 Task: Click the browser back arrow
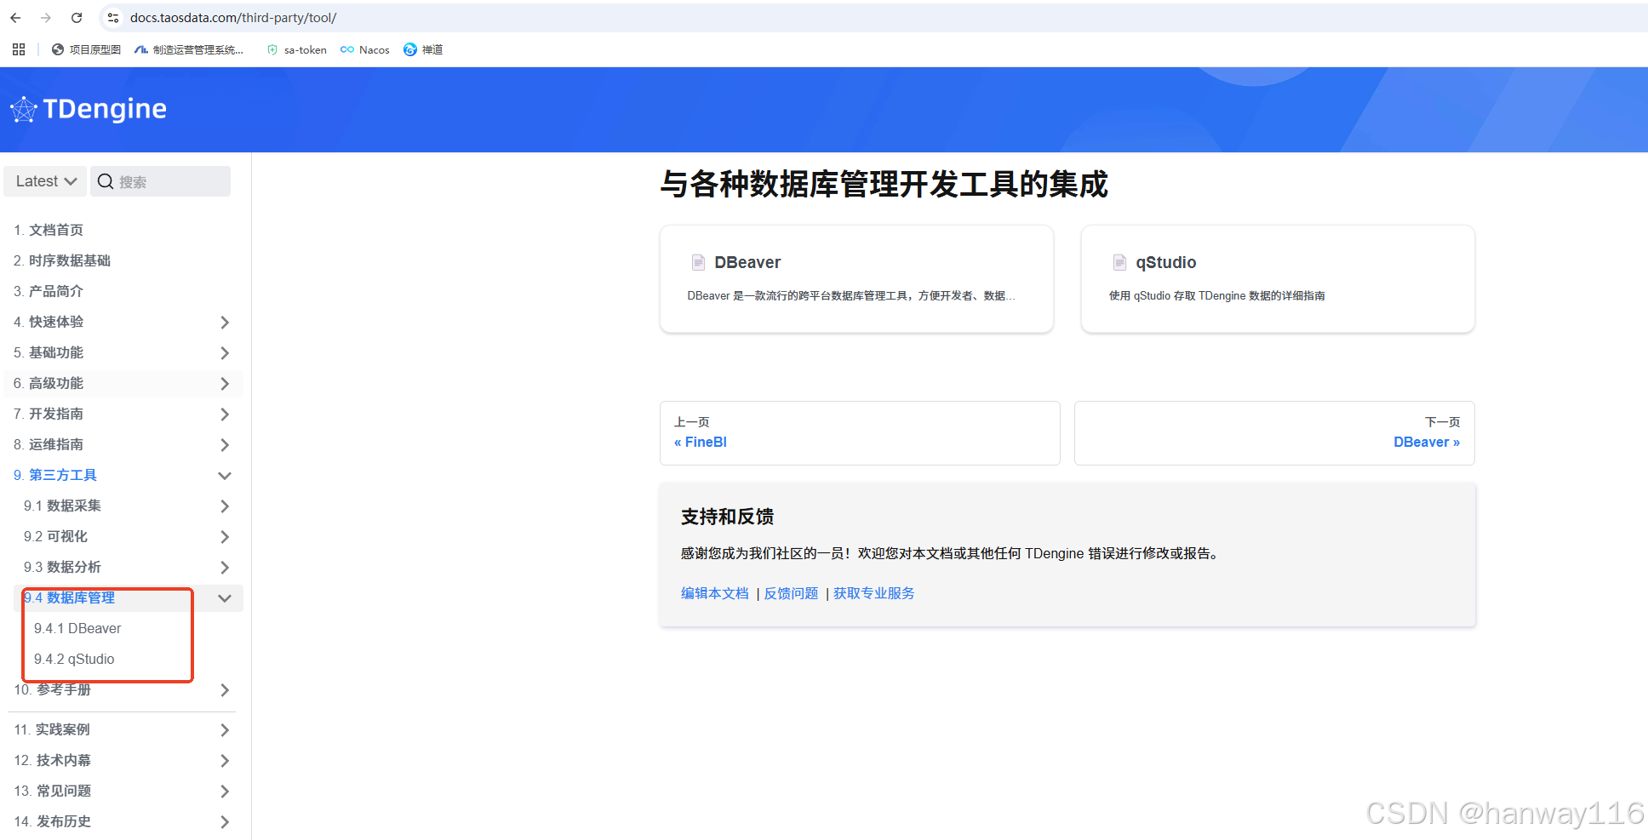point(15,17)
